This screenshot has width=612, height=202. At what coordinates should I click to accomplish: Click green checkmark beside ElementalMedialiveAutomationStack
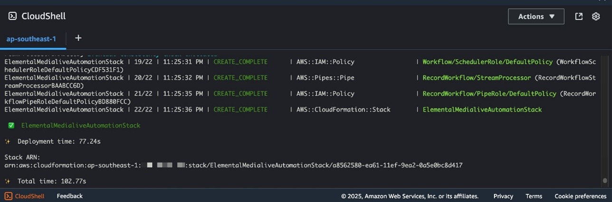(11, 126)
